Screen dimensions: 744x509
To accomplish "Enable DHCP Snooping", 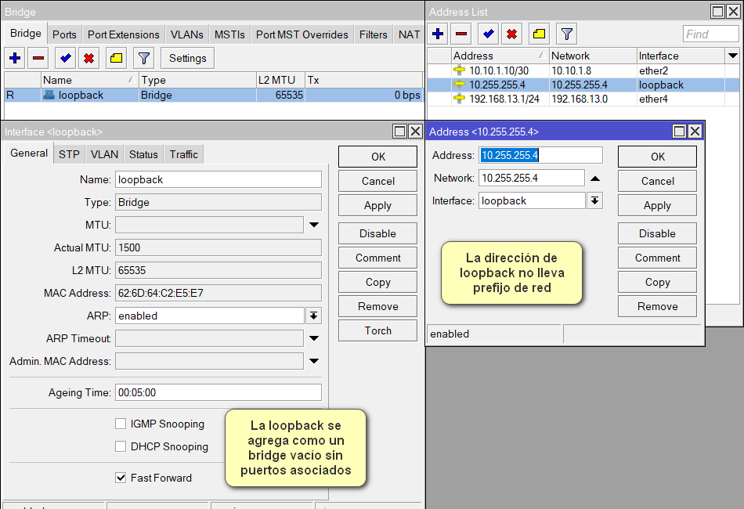I will pos(121,447).
